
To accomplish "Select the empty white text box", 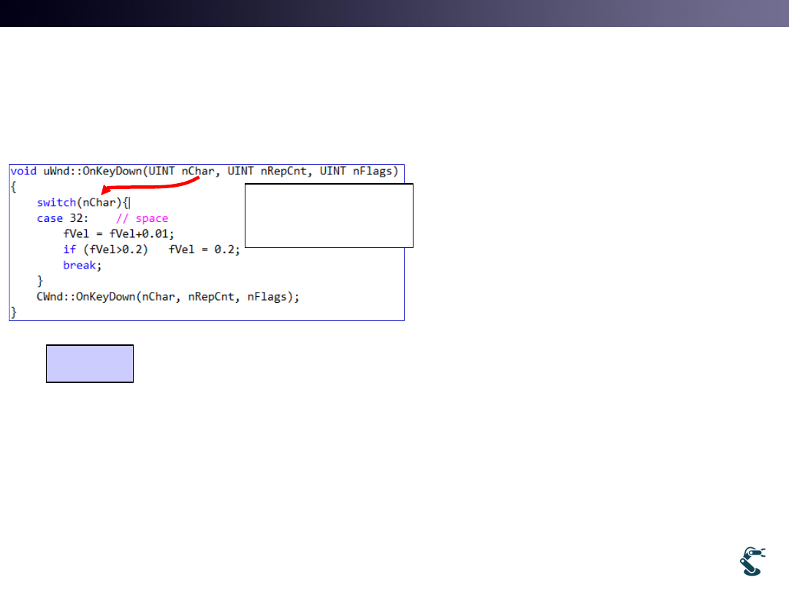I will [329, 216].
